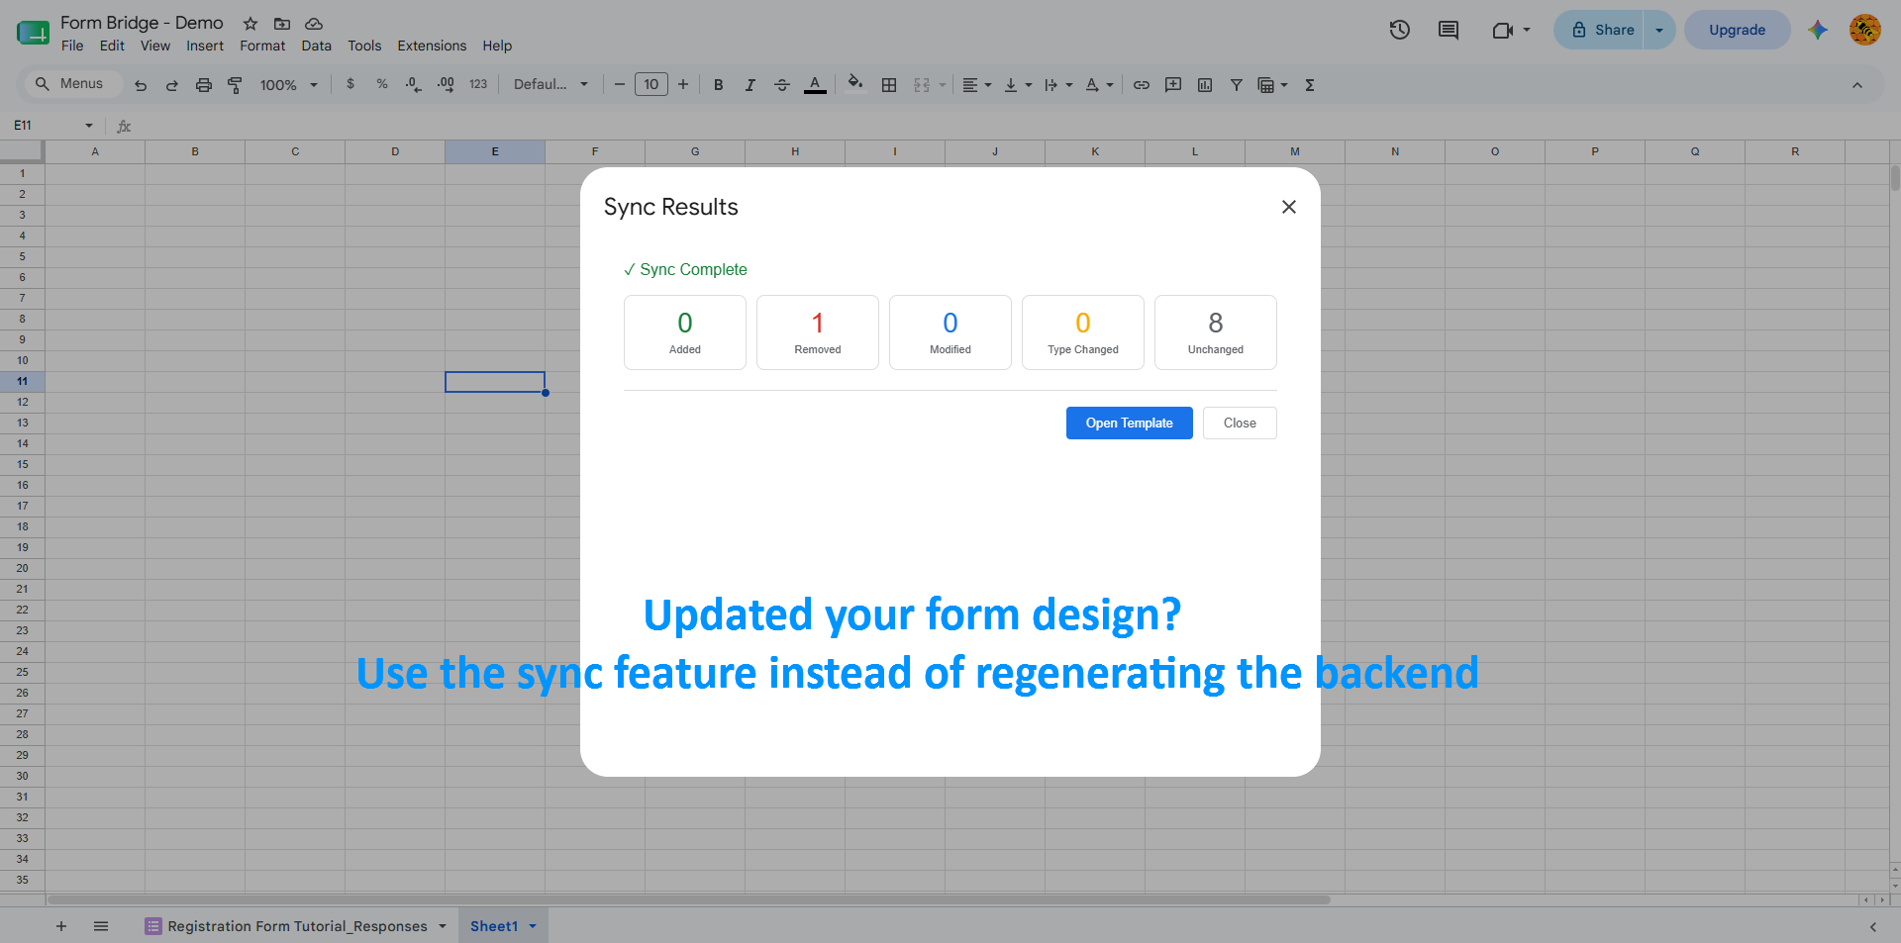Open the comments panel icon

1449,30
